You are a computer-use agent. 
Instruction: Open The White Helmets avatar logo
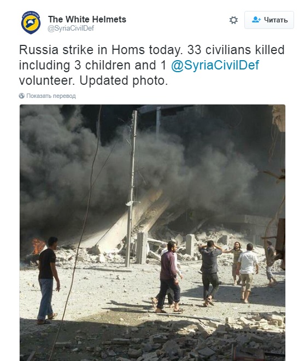(31, 22)
